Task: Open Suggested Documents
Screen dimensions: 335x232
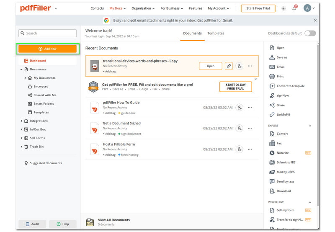Action: coord(44,163)
